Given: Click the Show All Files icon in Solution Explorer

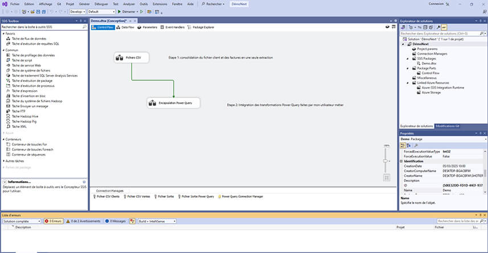Looking at the screenshot, I should click(430, 27).
